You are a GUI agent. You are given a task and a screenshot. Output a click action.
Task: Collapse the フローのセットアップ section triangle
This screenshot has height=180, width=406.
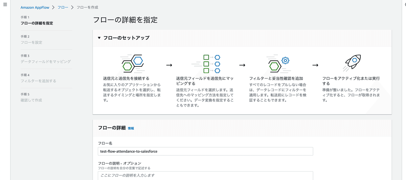pyautogui.click(x=99, y=38)
